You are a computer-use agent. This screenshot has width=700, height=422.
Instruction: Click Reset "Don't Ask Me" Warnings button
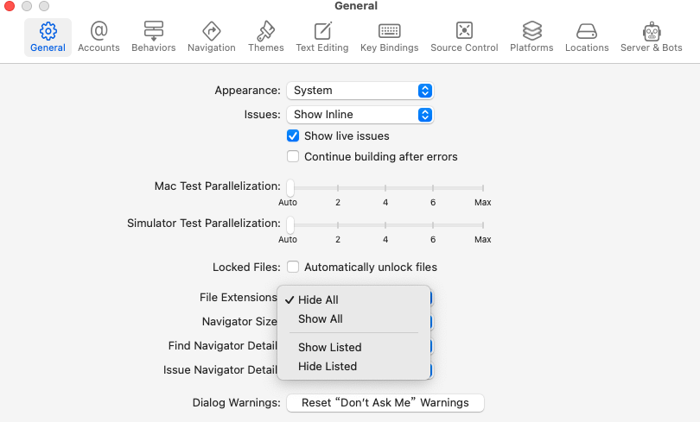385,403
